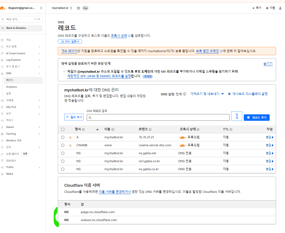
Task: Go Back to Domains
Action: (21, 28)
